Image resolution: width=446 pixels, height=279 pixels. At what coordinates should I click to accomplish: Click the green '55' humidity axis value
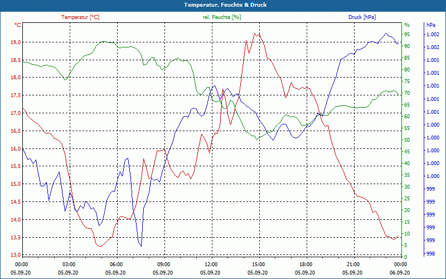click(407, 128)
